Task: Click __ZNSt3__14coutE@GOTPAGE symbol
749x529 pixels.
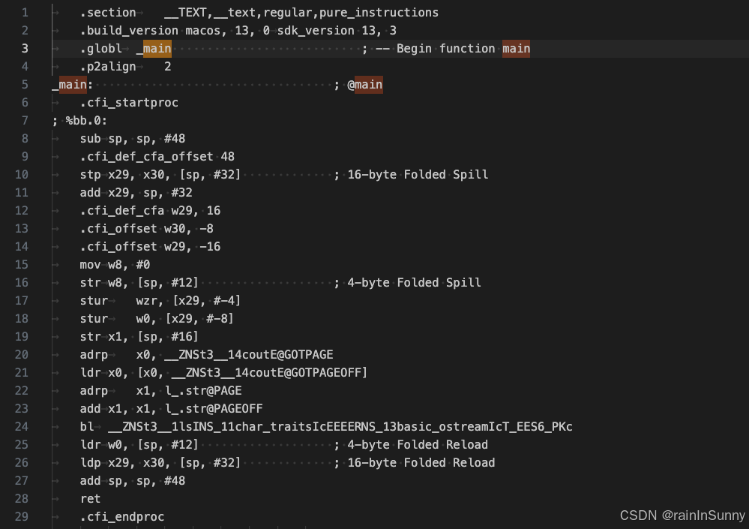Action: point(249,355)
